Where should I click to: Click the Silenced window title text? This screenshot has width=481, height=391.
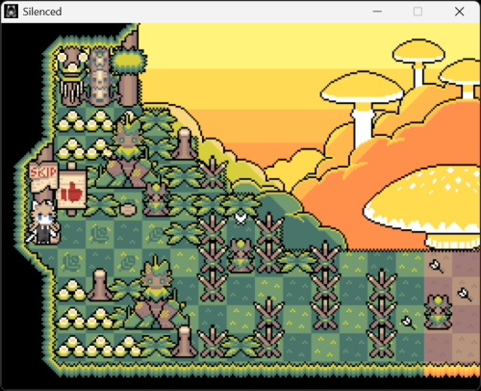(42, 12)
